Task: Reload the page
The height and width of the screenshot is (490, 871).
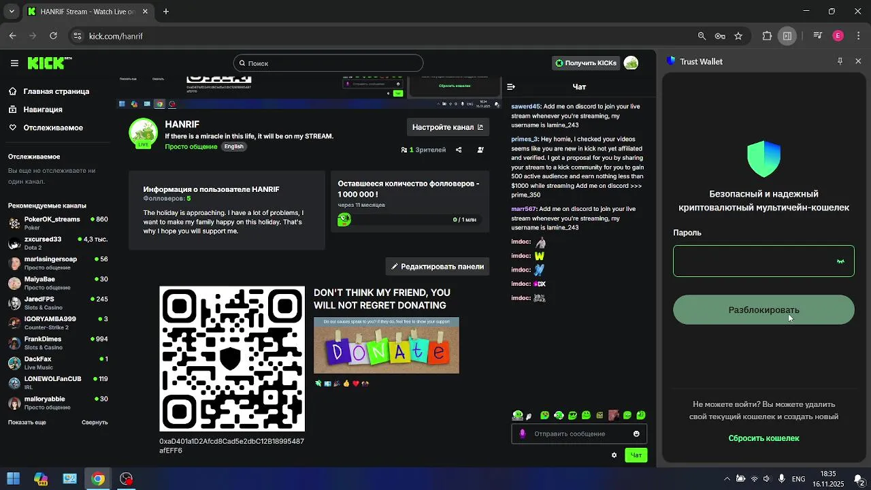Action: click(x=53, y=36)
